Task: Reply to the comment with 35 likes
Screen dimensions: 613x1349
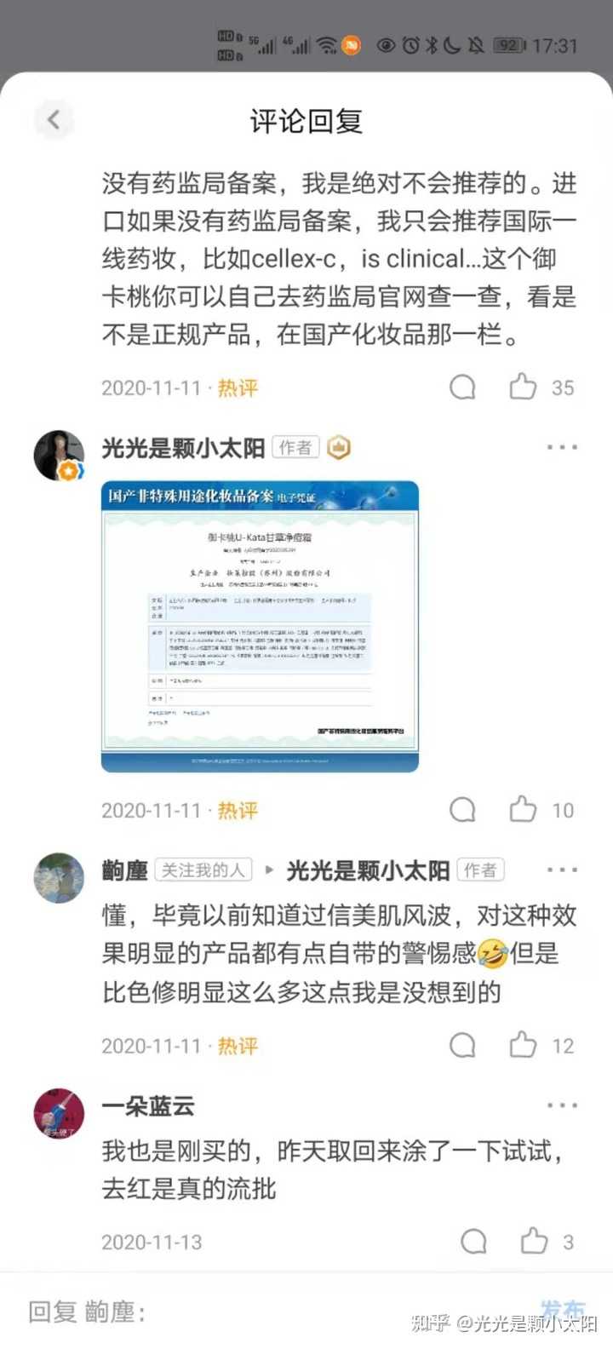Action: coord(462,387)
